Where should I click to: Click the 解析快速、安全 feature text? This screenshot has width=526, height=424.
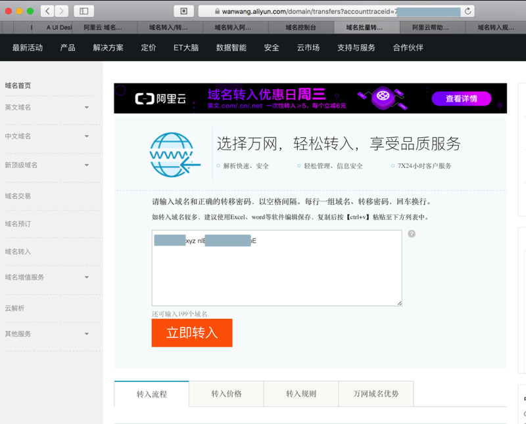(246, 166)
